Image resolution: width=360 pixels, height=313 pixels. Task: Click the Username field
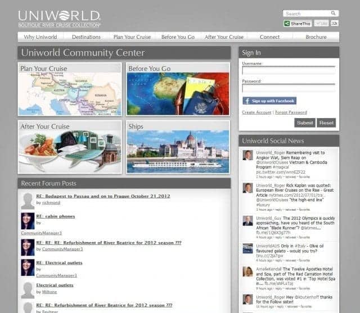(x=289, y=70)
